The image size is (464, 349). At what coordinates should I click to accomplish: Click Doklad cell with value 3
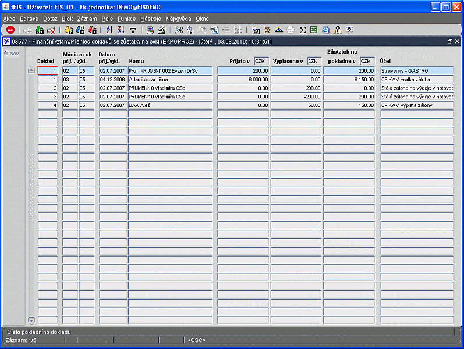tap(48, 97)
